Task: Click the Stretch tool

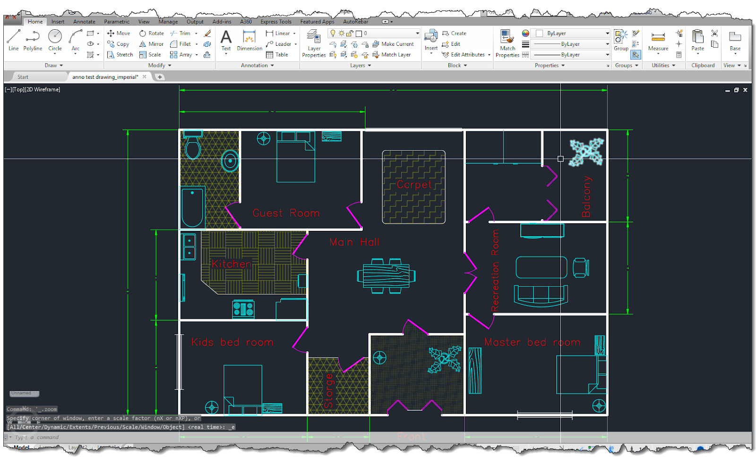Action: tap(120, 55)
